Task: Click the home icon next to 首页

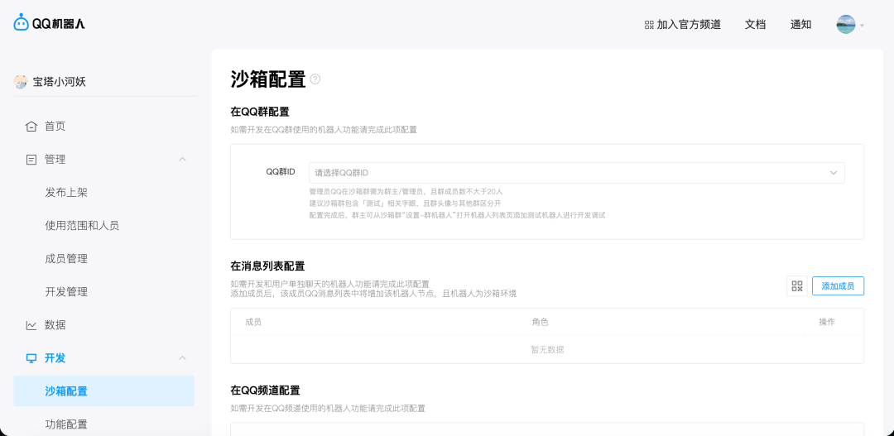Action: pos(31,126)
